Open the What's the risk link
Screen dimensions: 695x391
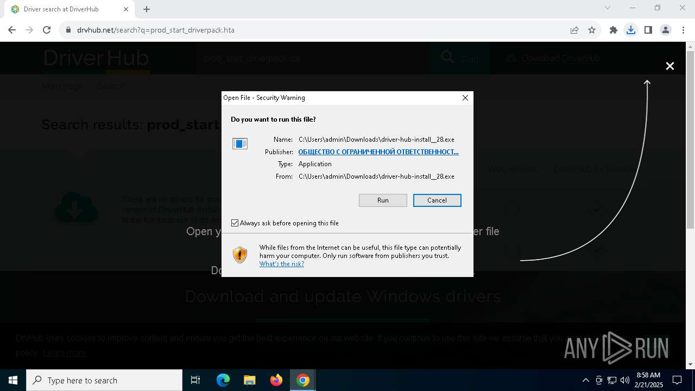[282, 264]
